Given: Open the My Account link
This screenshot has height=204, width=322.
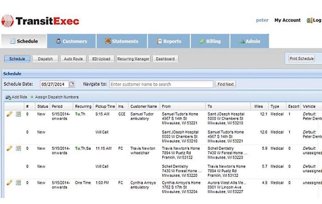Looking at the screenshot, I should tap(288, 20).
